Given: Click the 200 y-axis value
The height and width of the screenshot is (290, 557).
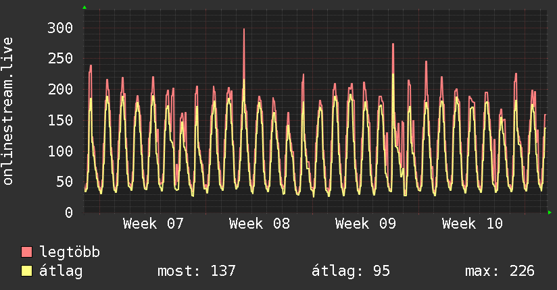Looking at the screenshot, I should pyautogui.click(x=59, y=89).
